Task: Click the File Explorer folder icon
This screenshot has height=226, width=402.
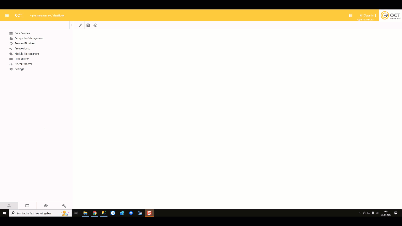Action: pyautogui.click(x=11, y=59)
